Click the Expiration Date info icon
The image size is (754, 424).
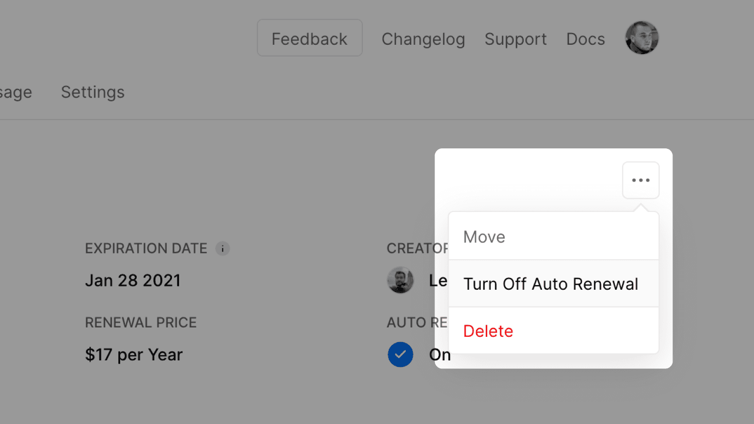pyautogui.click(x=222, y=248)
